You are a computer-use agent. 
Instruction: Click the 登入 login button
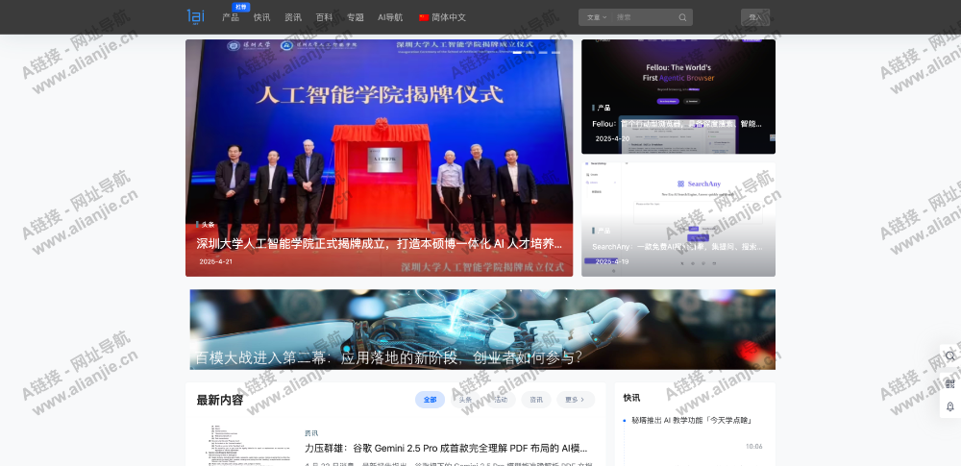click(x=755, y=17)
